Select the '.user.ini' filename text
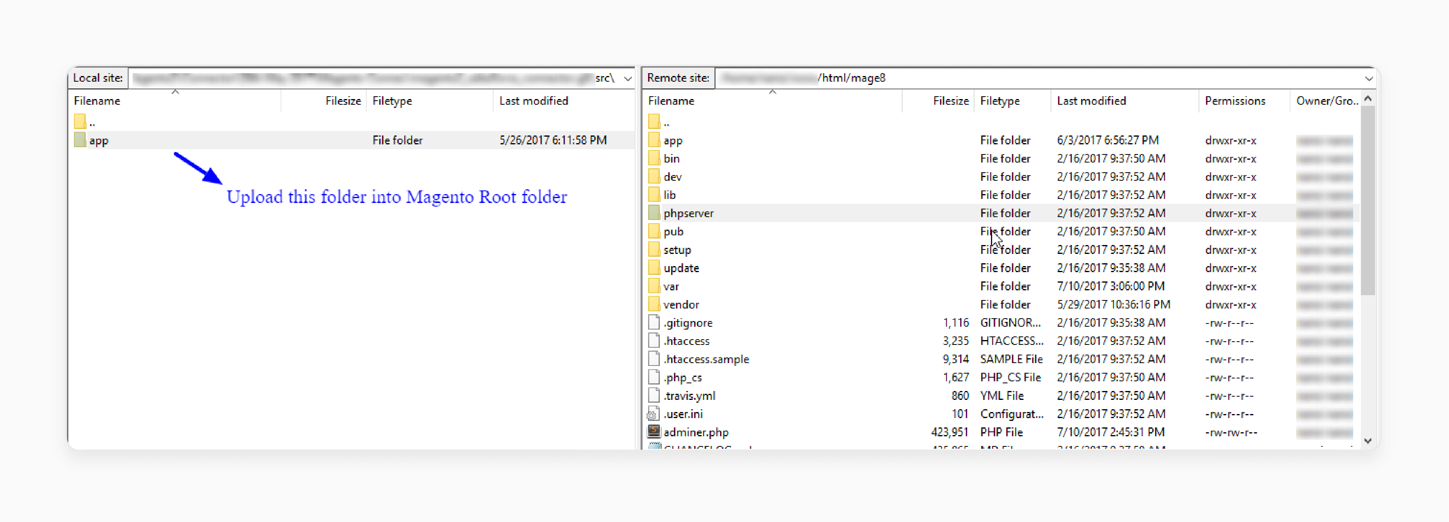This screenshot has width=1449, height=522. point(683,414)
